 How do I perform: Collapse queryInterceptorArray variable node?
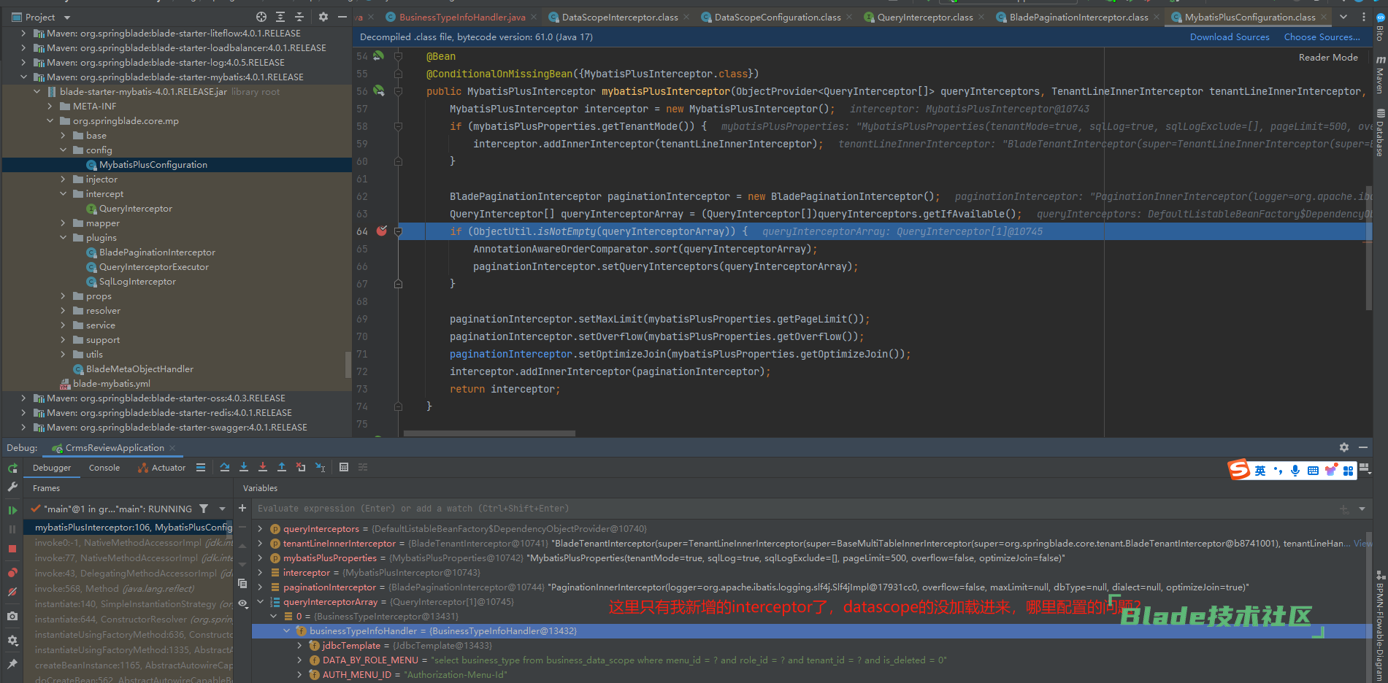(x=260, y=601)
